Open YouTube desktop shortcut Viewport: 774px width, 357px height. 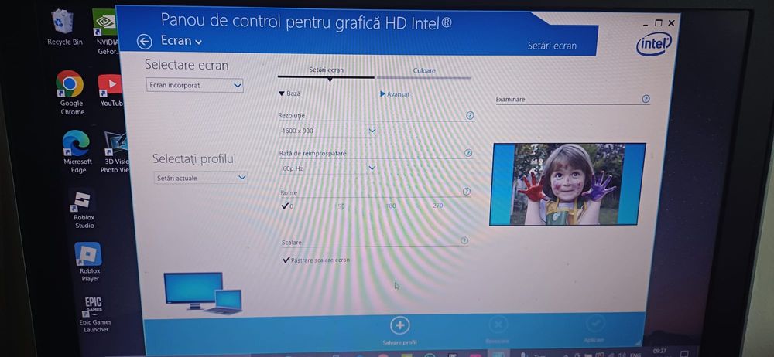click(x=111, y=90)
